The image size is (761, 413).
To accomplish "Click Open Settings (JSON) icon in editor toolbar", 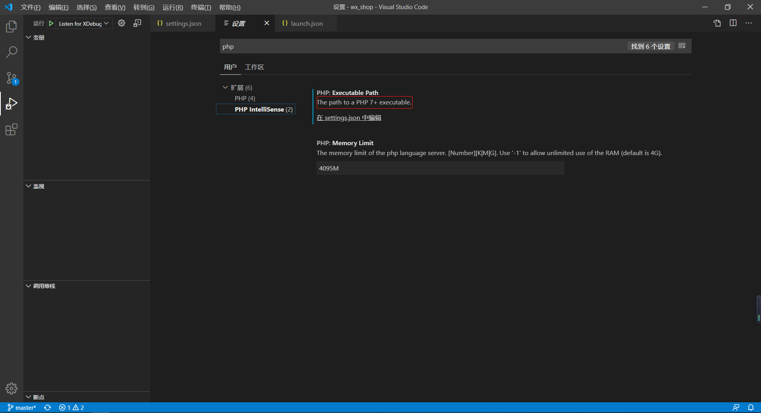I will click(717, 23).
